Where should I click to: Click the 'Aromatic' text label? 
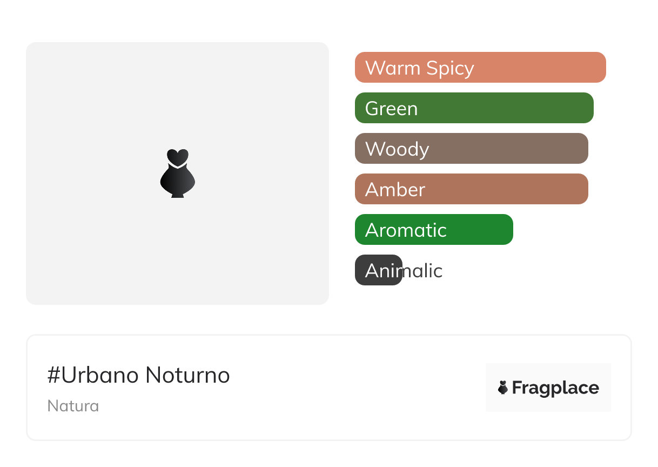[x=406, y=230]
